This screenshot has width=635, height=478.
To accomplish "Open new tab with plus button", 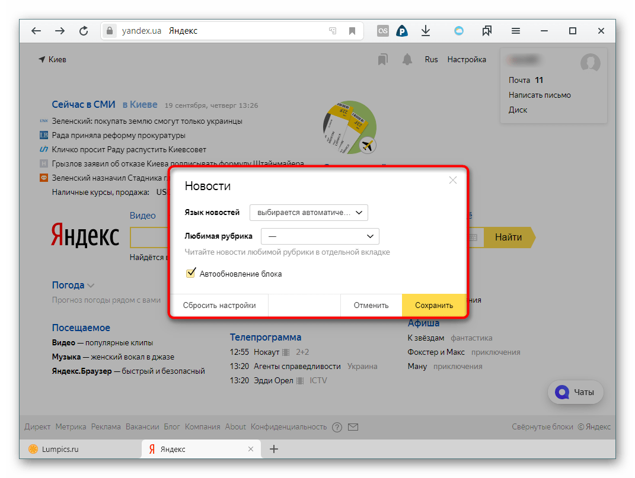I will [274, 449].
